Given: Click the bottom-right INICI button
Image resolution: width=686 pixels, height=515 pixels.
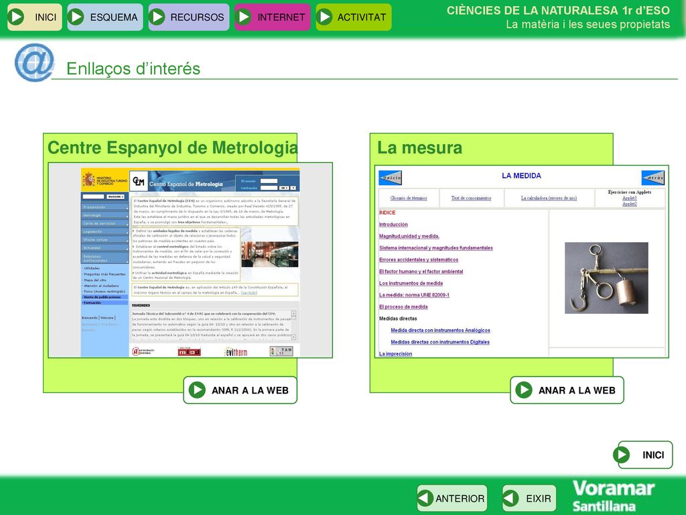Looking at the screenshot, I should tap(642, 455).
